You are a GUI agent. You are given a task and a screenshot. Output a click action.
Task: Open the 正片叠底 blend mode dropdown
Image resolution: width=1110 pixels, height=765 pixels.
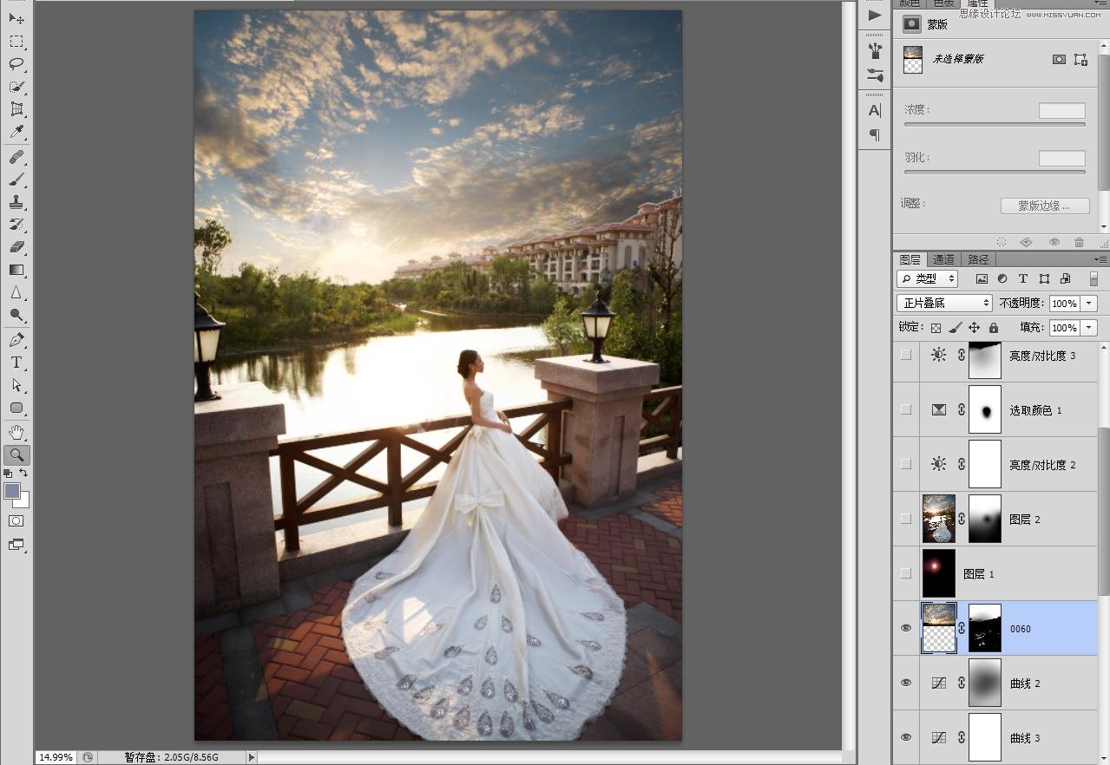944,303
